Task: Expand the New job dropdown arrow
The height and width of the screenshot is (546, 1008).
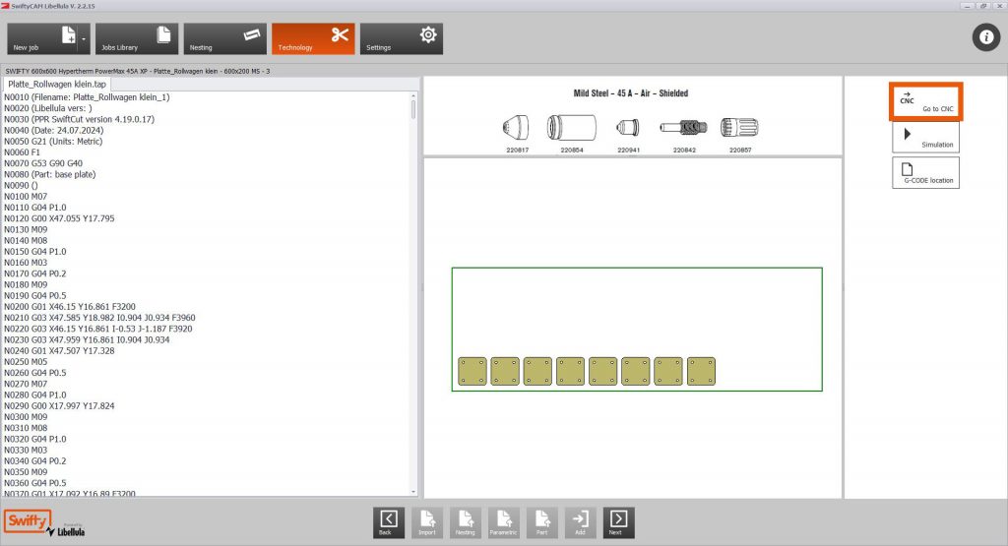Action: click(85, 38)
